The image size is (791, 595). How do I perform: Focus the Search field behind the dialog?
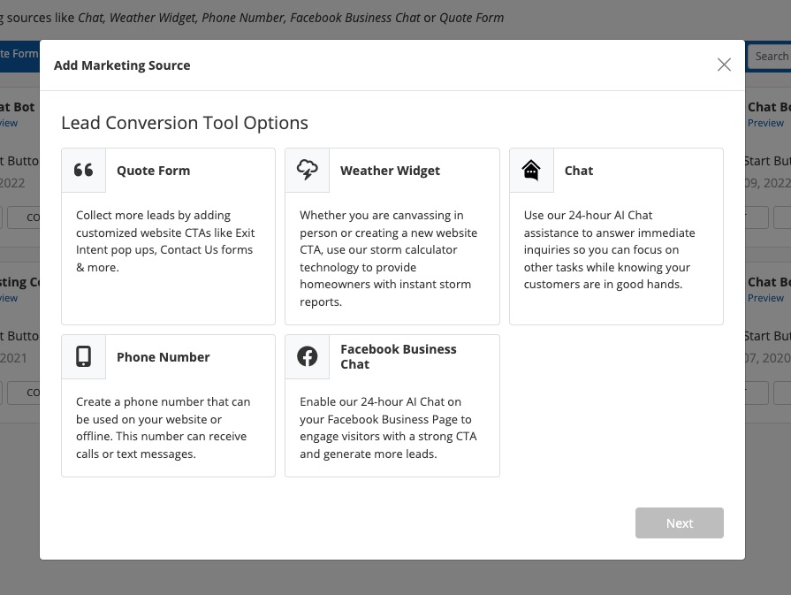tap(771, 56)
